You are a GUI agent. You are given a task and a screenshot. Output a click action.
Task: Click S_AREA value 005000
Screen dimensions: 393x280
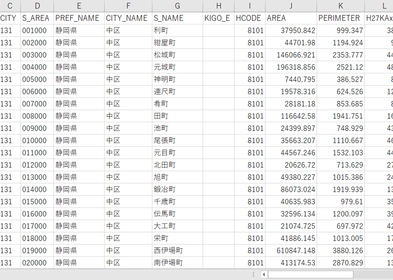pos(37,79)
